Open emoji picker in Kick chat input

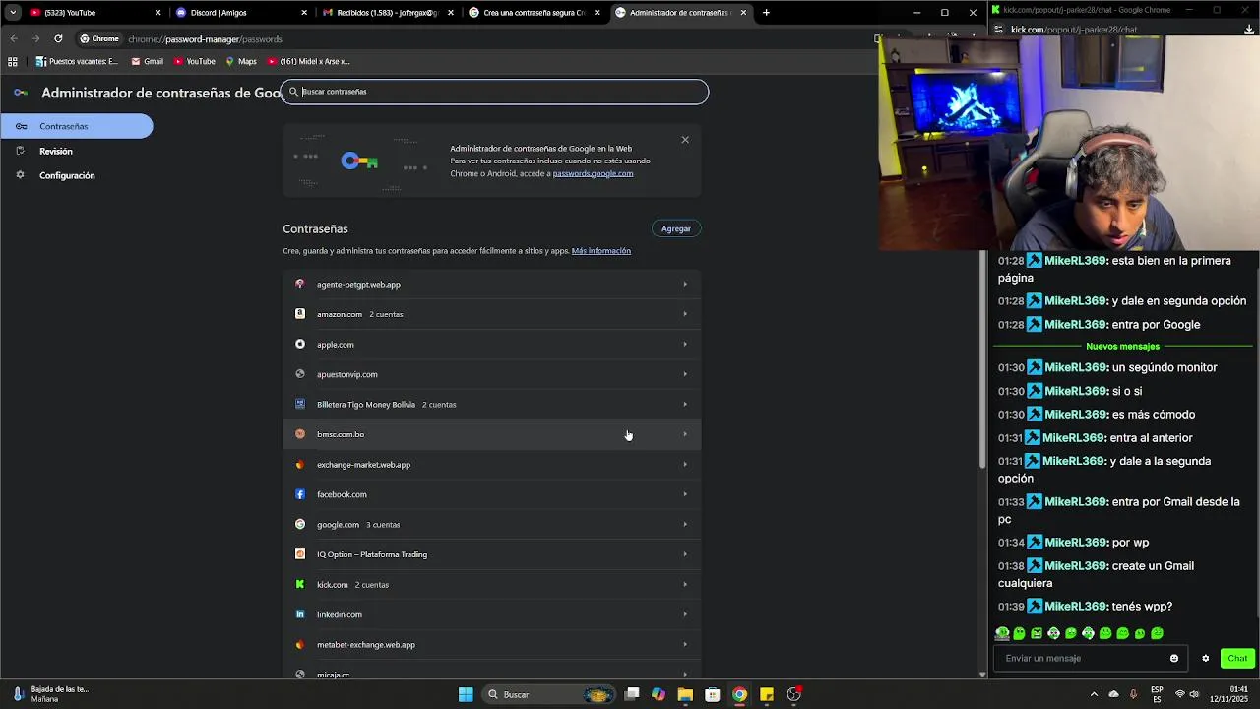1174,658
